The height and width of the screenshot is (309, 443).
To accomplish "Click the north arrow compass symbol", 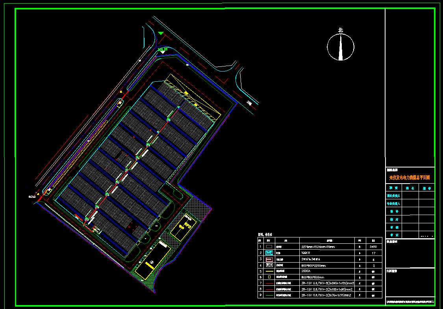I will [x=341, y=47].
